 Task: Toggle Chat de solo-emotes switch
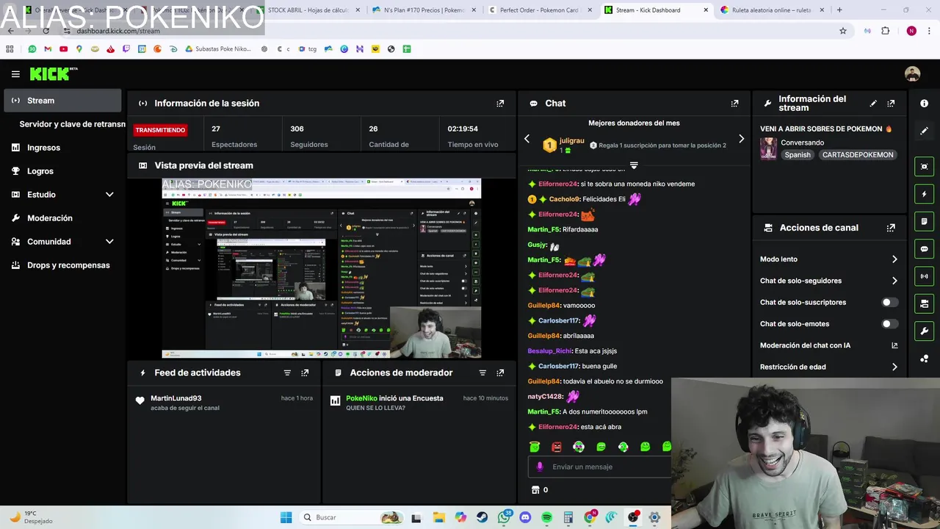coord(889,324)
